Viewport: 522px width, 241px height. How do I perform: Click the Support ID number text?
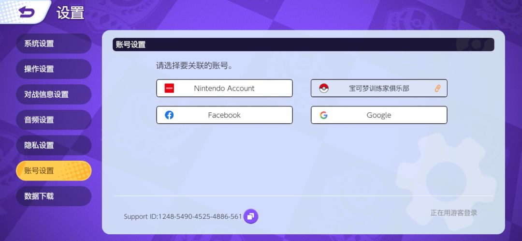[x=183, y=217]
